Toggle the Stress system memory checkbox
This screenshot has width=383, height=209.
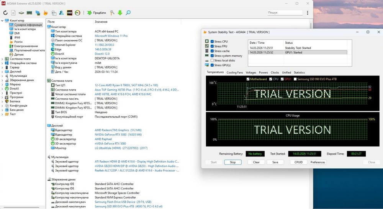(x=212, y=56)
